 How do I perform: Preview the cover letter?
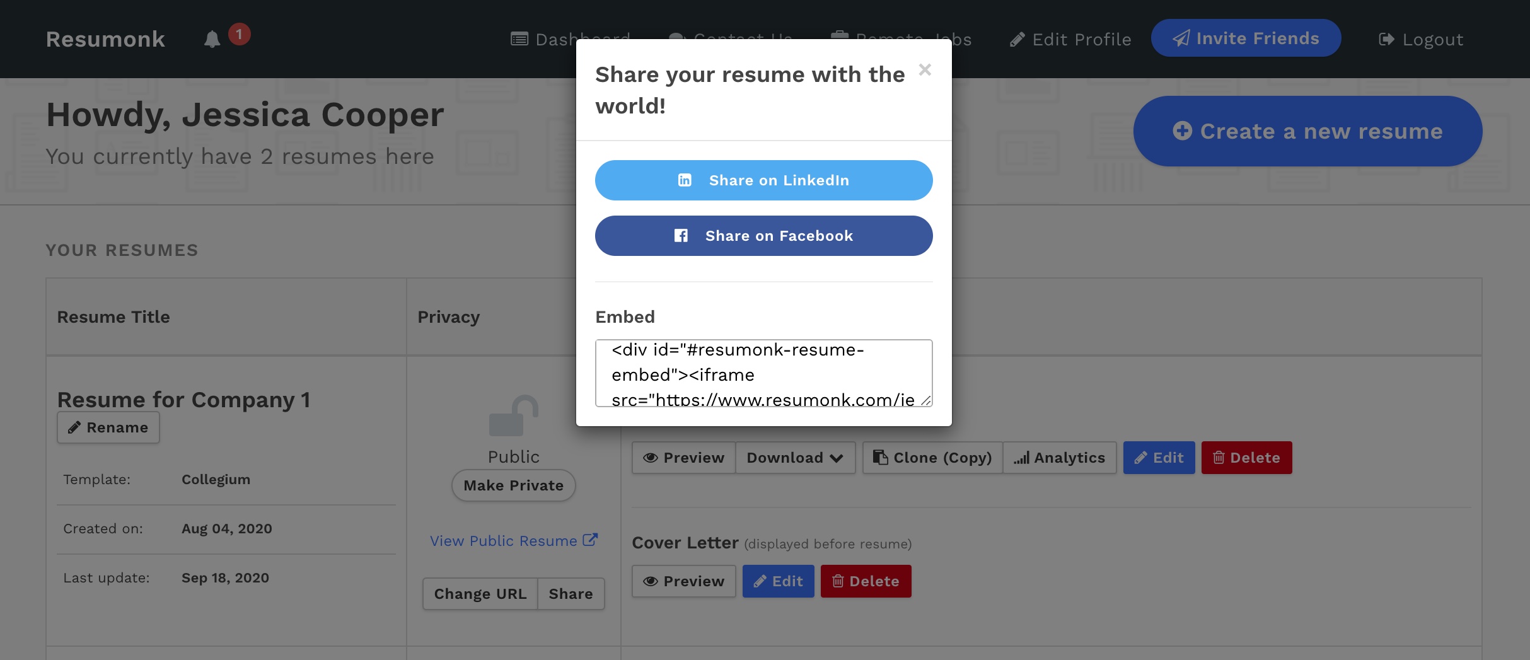pyautogui.click(x=684, y=581)
